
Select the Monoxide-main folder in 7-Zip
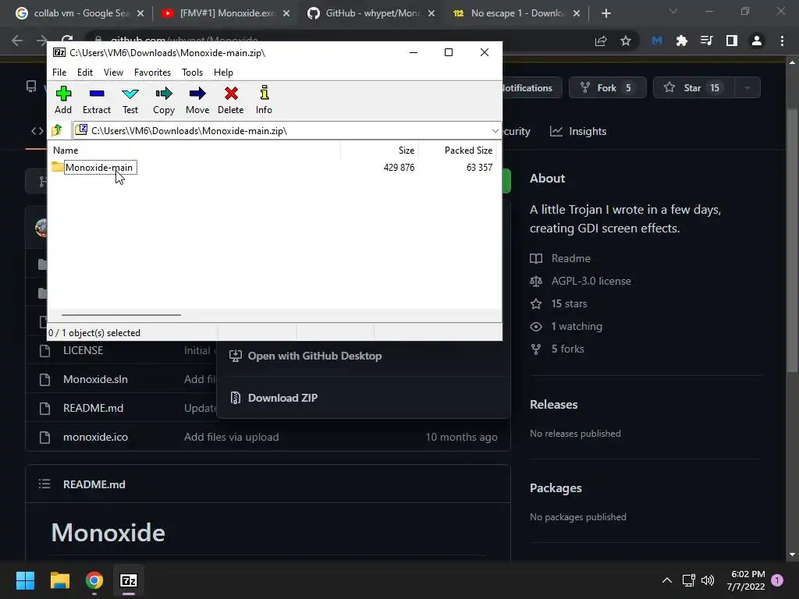point(99,168)
